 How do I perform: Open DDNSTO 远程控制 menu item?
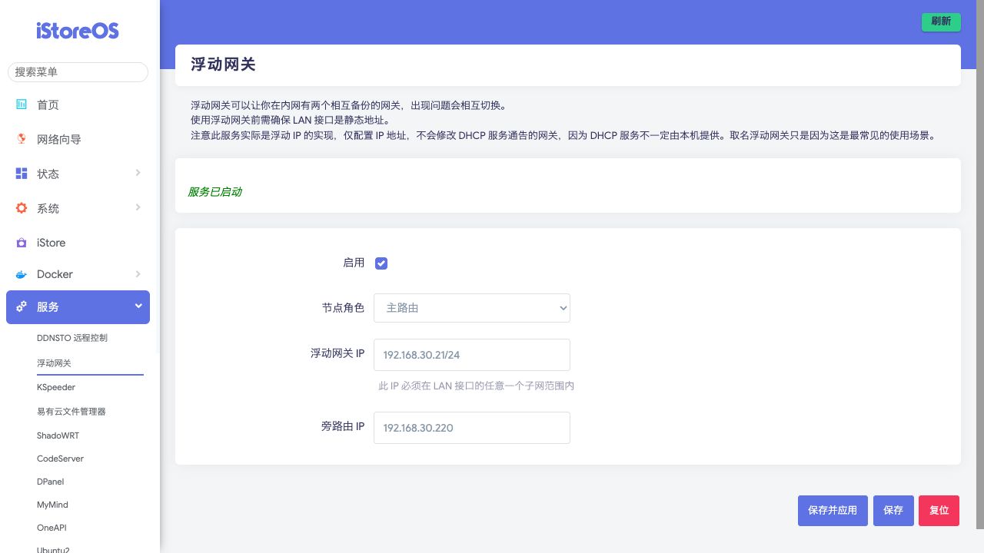point(72,338)
